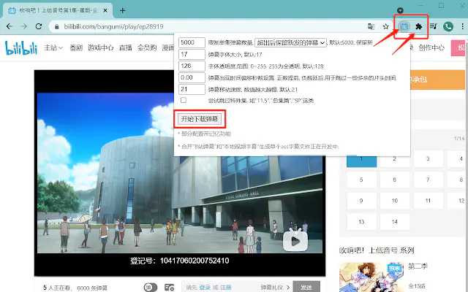Reload the page with refresh icon
The image size is (468, 292).
[39, 26]
